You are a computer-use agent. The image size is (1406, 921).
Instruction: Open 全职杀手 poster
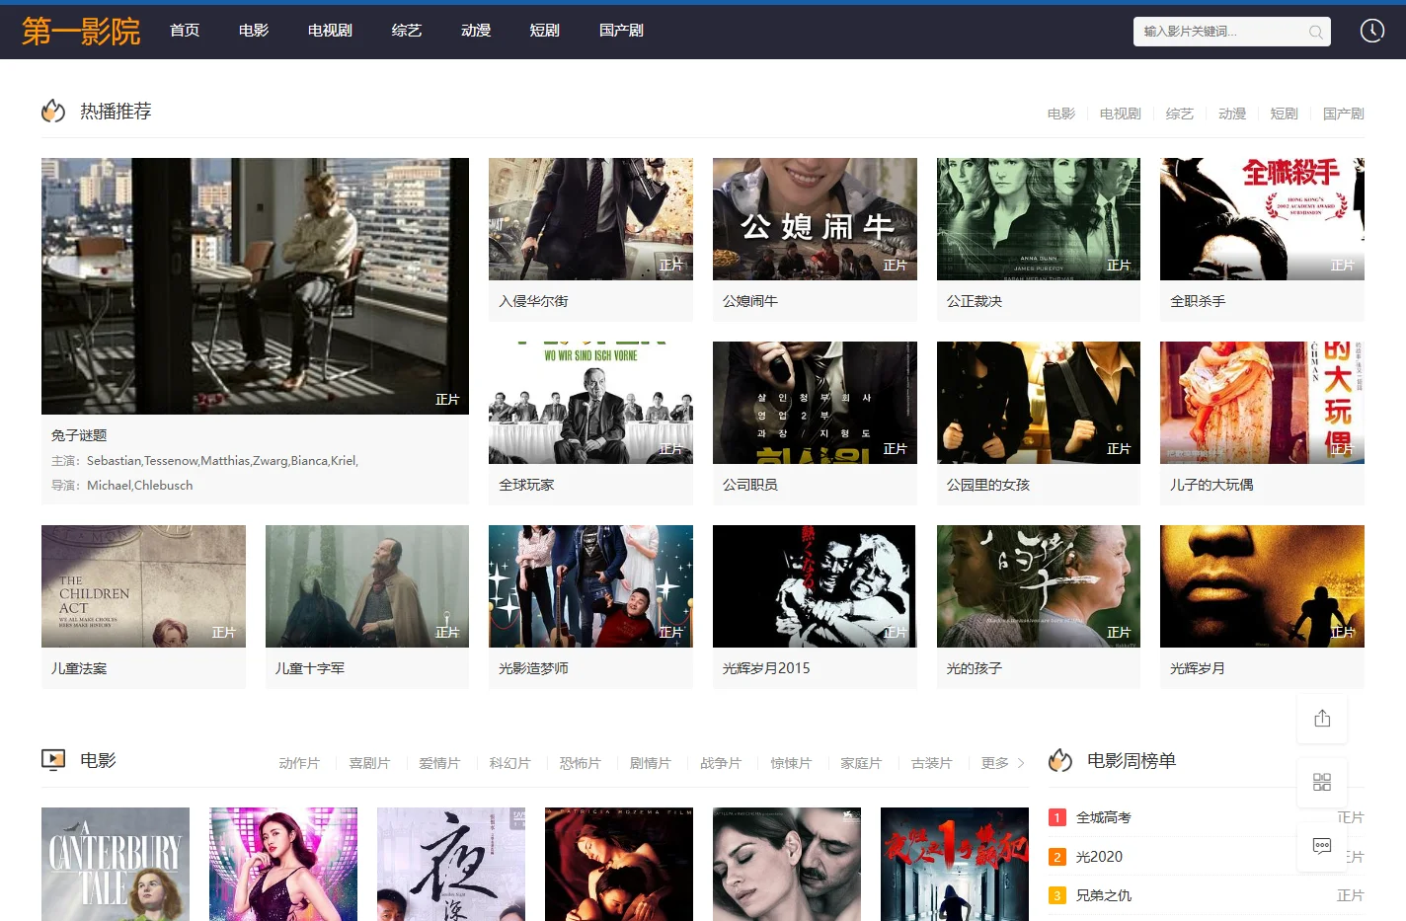[1262, 219]
